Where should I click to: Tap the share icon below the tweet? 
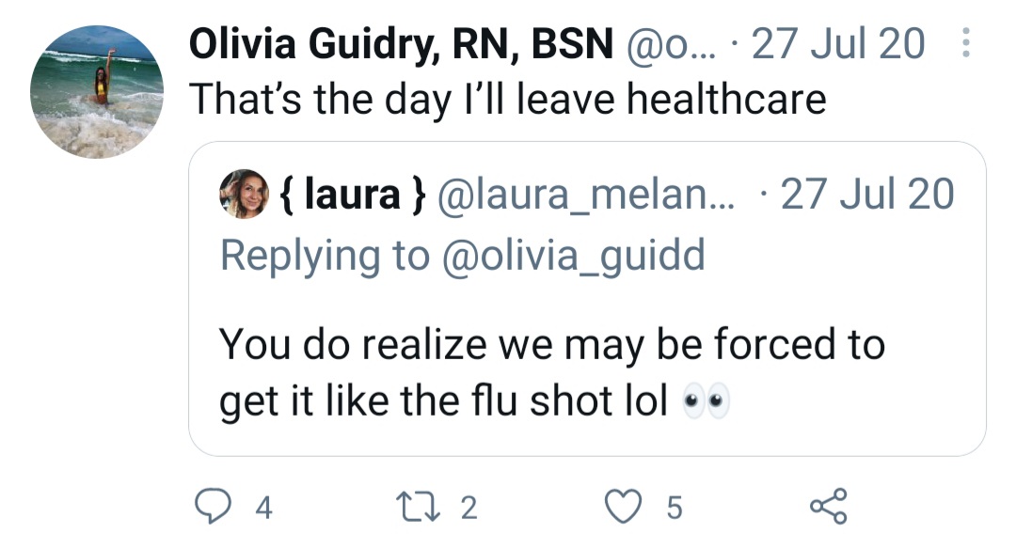[828, 507]
